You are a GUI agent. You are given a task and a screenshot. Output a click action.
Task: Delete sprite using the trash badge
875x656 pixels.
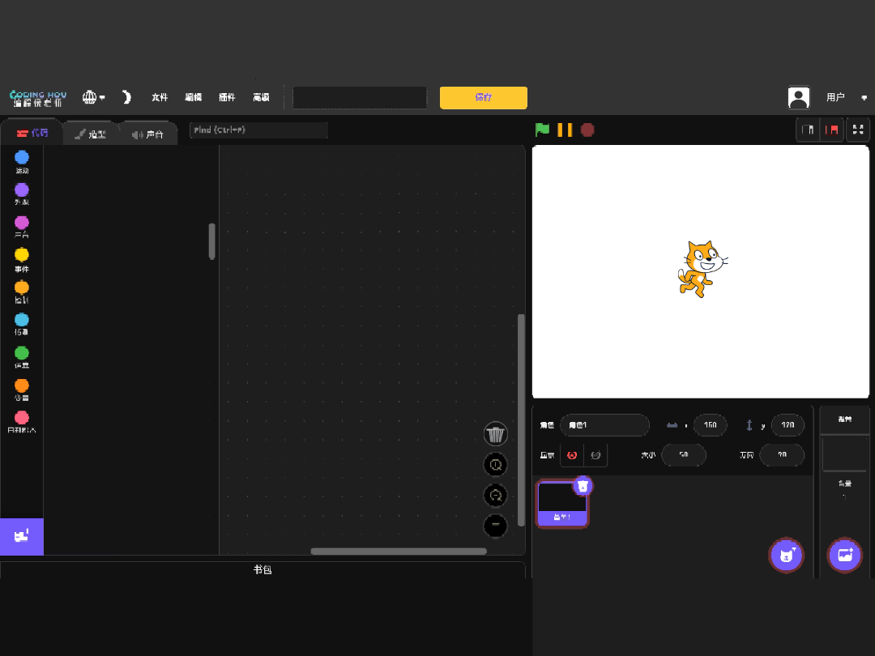click(x=583, y=486)
